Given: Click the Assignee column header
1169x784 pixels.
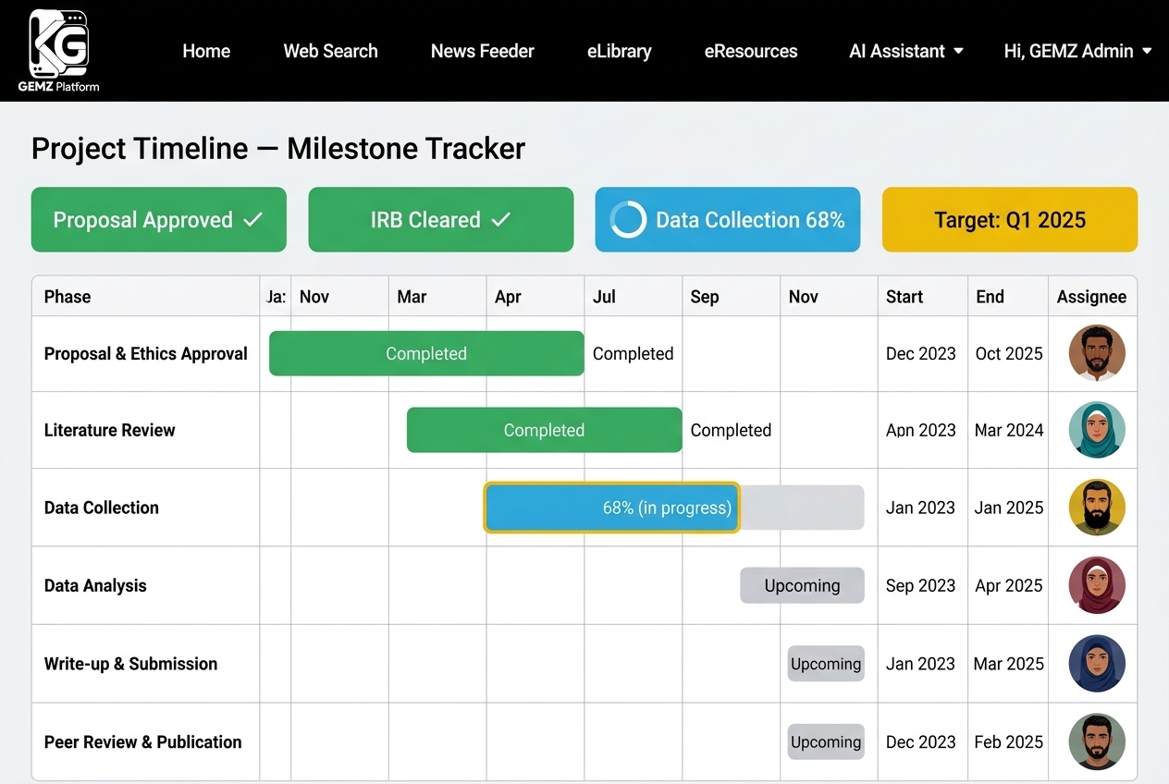Looking at the screenshot, I should (x=1092, y=297).
